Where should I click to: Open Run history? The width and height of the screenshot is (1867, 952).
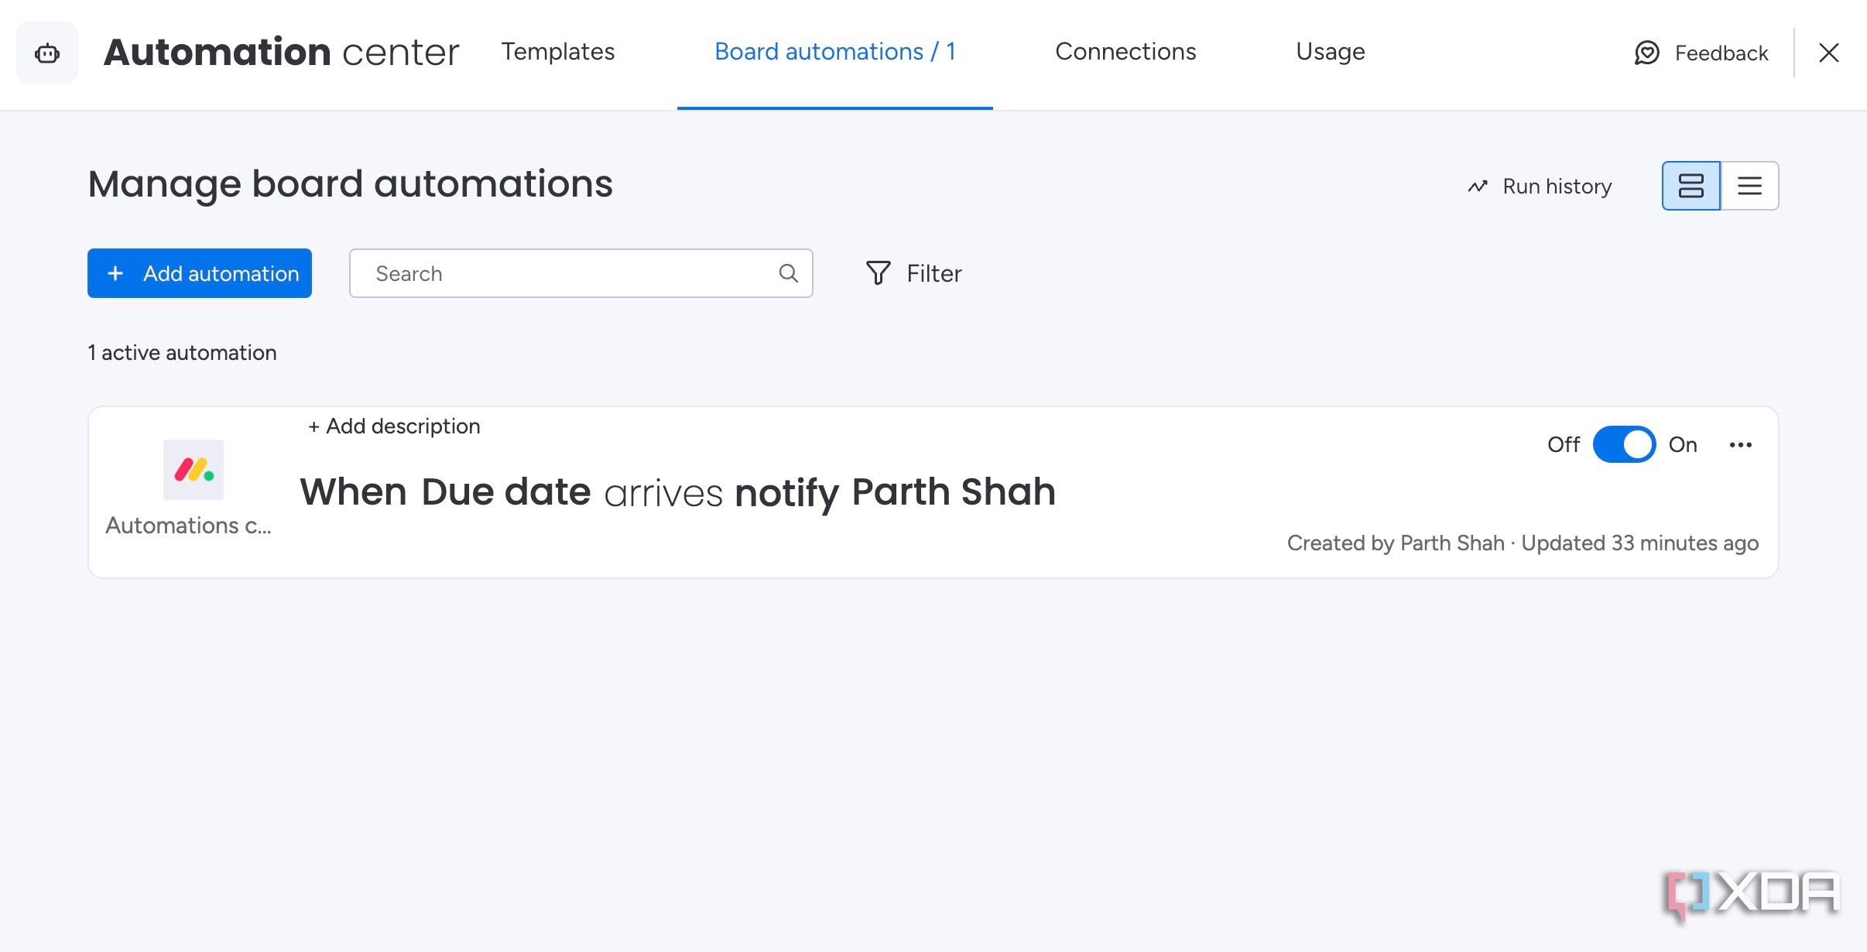[x=1540, y=186]
